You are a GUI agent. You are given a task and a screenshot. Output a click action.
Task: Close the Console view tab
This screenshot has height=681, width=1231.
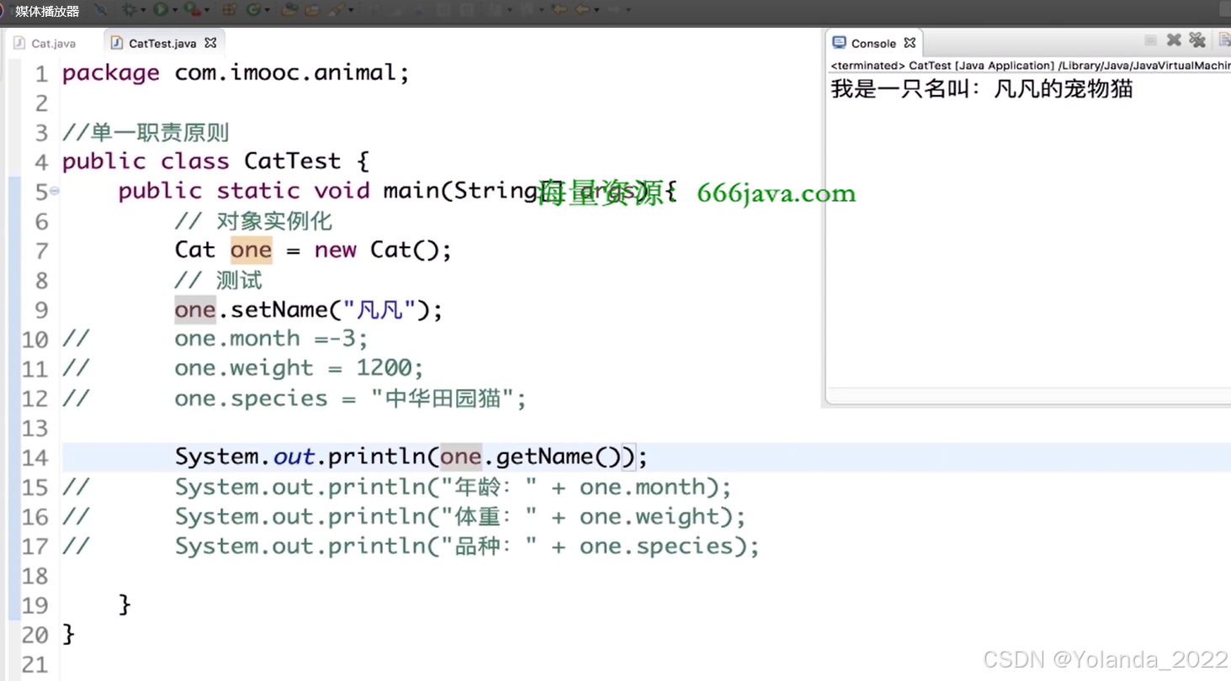tap(910, 42)
